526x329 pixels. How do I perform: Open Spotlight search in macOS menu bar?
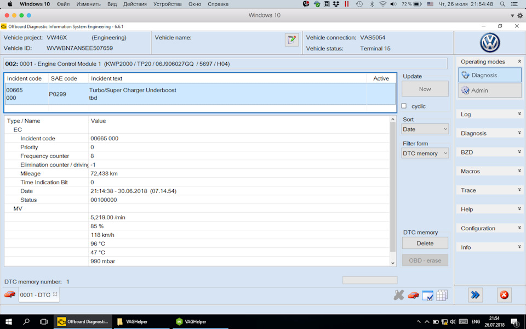[x=502, y=4]
